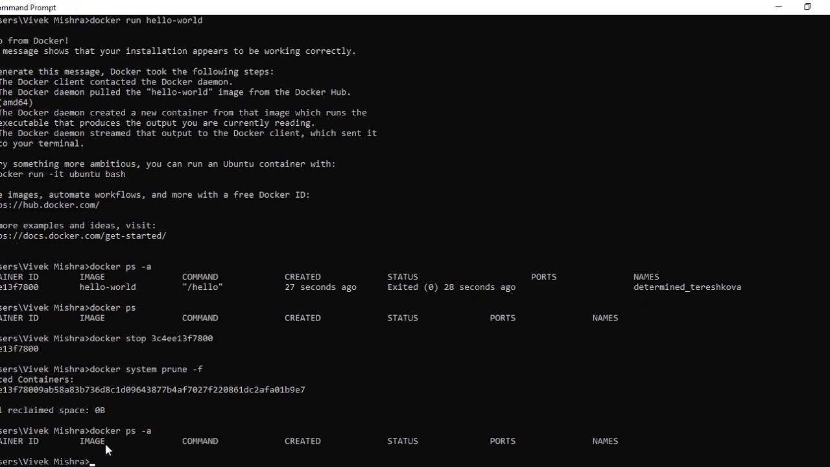Click 'hello-world' under the IMAGE column
830x467 pixels.
click(108, 287)
